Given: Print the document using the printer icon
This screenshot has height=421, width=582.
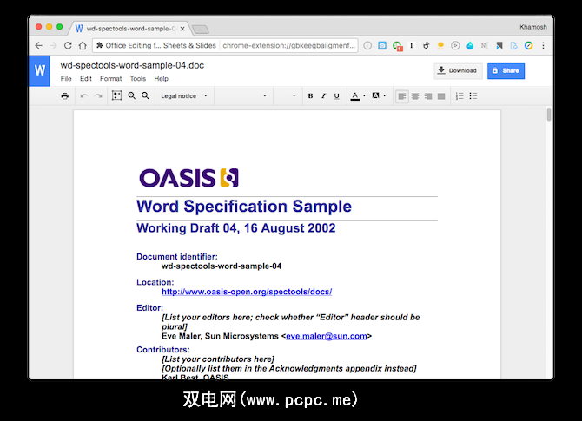Looking at the screenshot, I should tap(65, 96).
